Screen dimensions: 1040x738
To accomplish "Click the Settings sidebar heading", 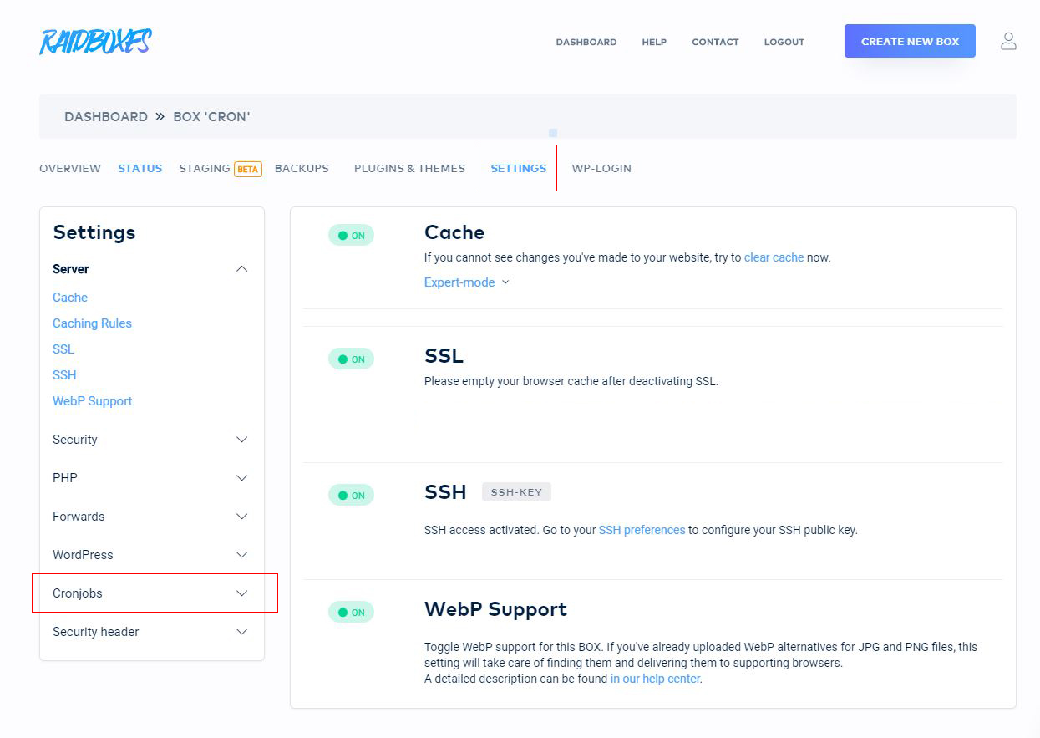I will 94,232.
